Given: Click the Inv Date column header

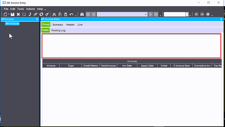Looking at the screenshot, I should (127, 66).
